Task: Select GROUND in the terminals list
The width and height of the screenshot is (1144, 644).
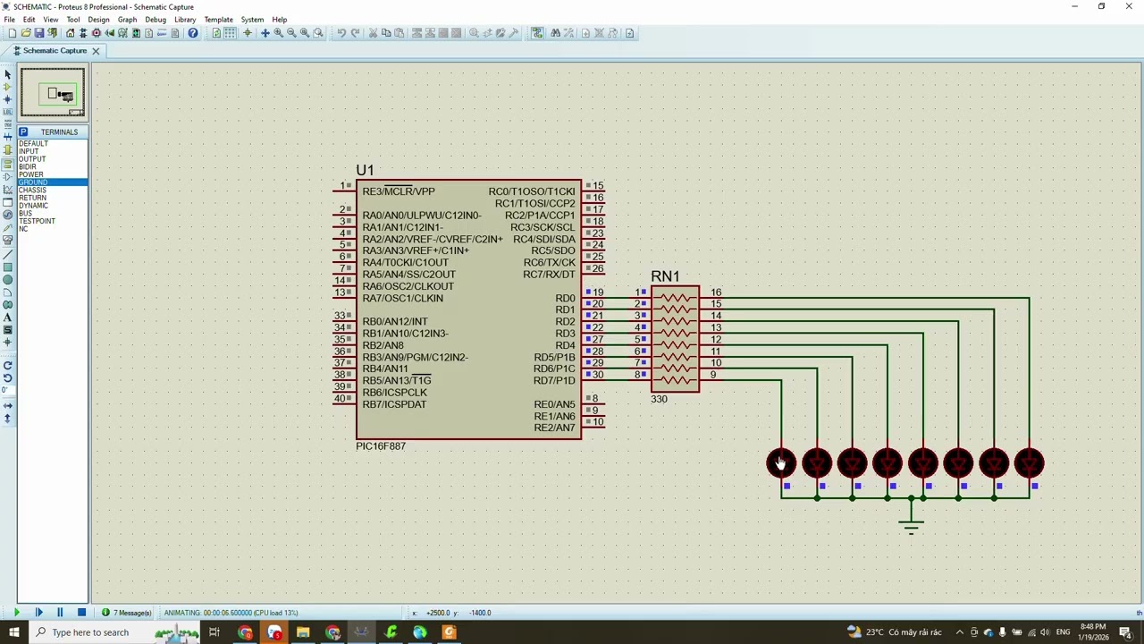Action: 53,182
